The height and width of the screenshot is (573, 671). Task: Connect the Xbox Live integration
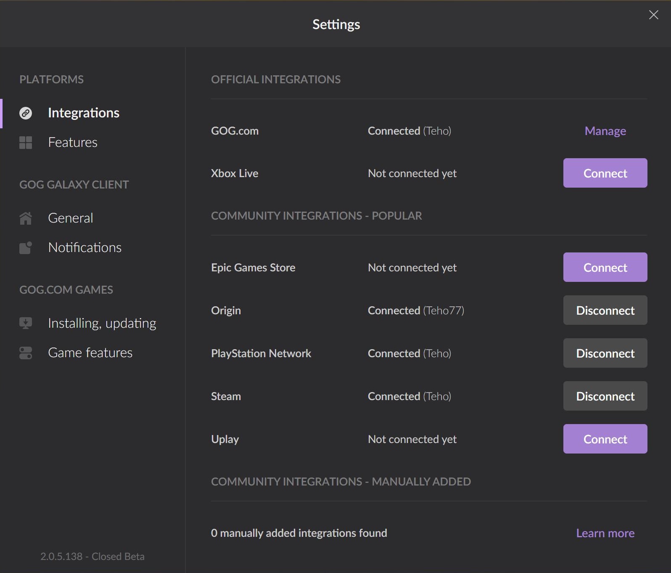pos(605,173)
